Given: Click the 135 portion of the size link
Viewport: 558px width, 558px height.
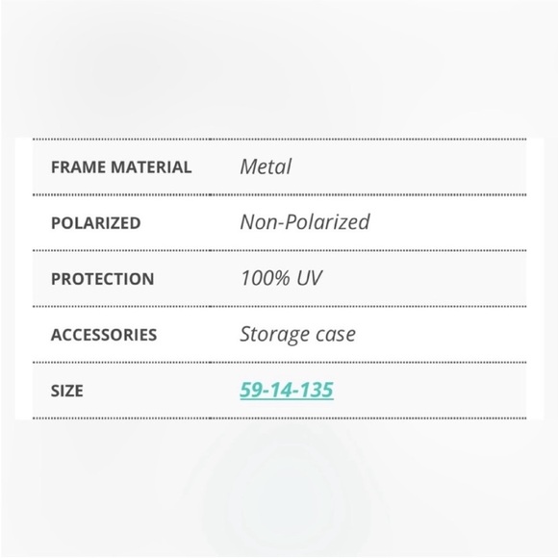Looking at the screenshot, I should click(315, 390).
